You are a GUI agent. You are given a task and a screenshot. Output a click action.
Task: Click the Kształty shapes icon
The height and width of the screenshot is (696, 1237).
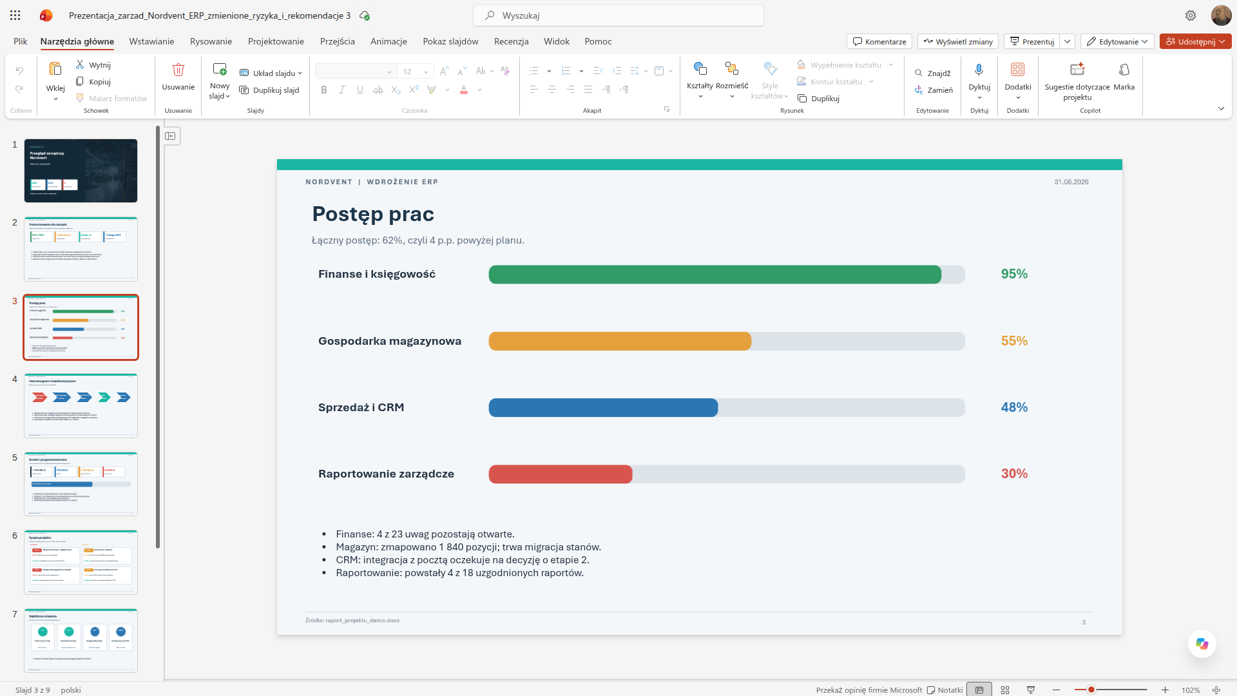[700, 68]
